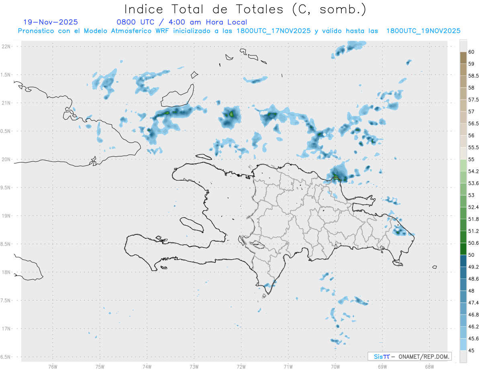Click the colorbar value "54.2"
Viewport: 482px width, 372px height.
[473, 171]
